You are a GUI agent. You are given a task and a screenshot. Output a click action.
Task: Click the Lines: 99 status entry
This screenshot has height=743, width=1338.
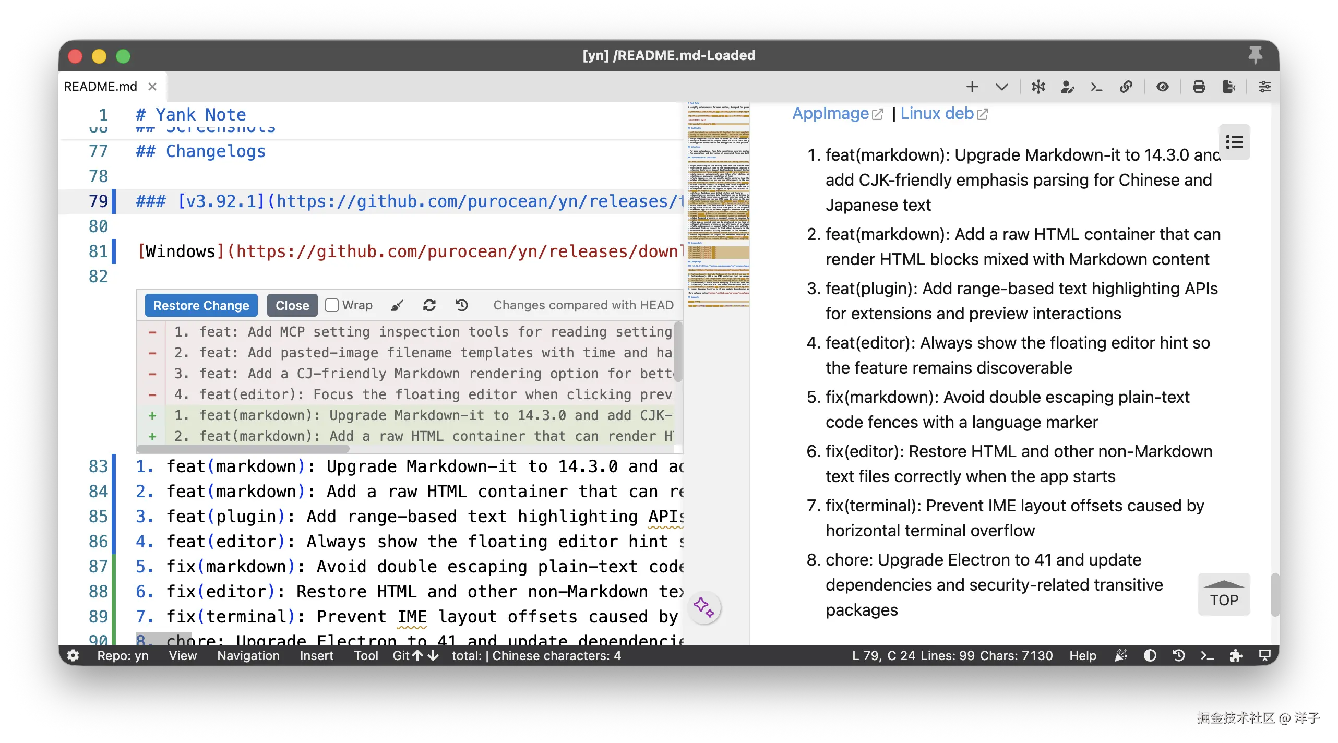[948, 655]
